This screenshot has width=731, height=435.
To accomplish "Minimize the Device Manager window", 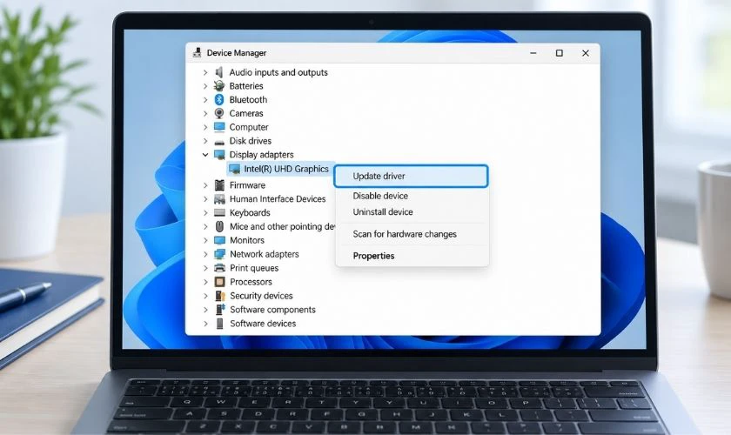I will tap(533, 53).
